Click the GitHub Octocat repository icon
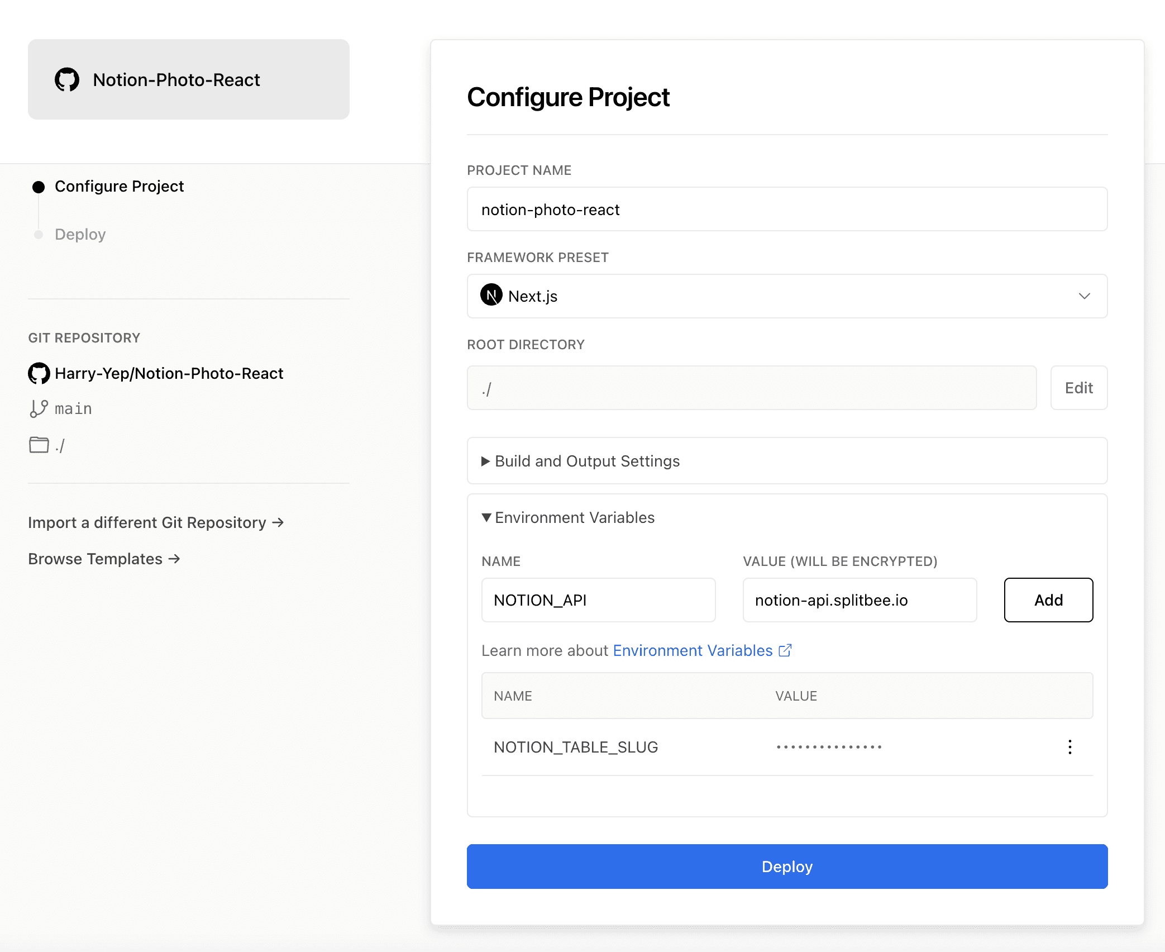The height and width of the screenshot is (952, 1165). coord(39,373)
